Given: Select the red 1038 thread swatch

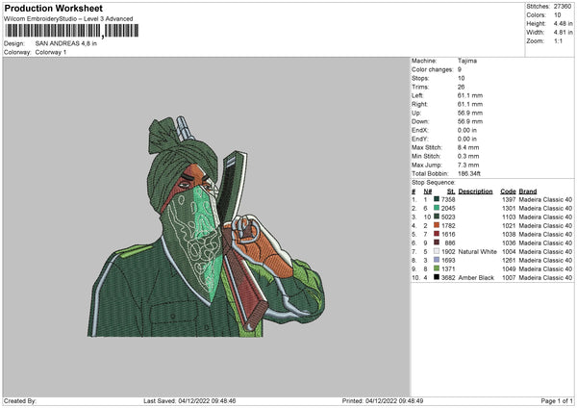Looking at the screenshot, I should pos(437,234).
